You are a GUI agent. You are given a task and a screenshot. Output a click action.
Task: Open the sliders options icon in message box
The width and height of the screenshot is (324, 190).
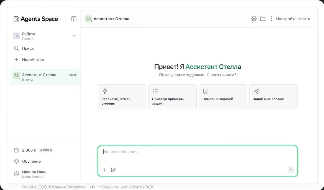click(x=113, y=170)
